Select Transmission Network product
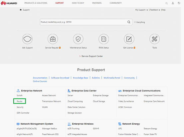184x137 pixels. [52, 101]
